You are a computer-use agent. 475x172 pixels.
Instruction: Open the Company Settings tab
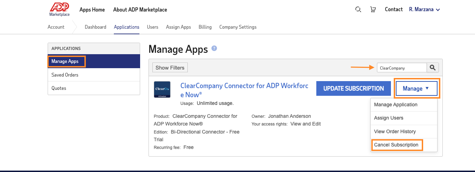click(x=238, y=27)
